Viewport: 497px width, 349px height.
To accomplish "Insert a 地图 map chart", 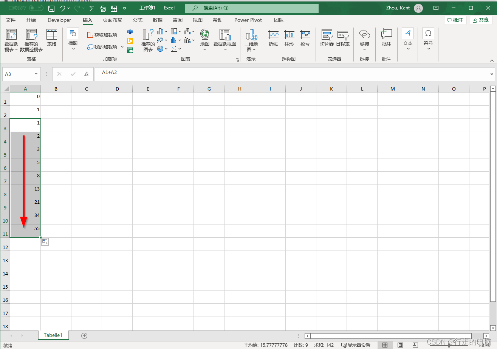I will 204,40.
